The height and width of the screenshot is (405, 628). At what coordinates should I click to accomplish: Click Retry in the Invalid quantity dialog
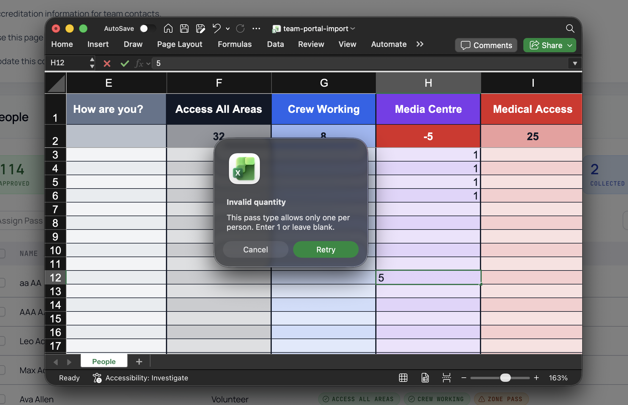pos(326,249)
